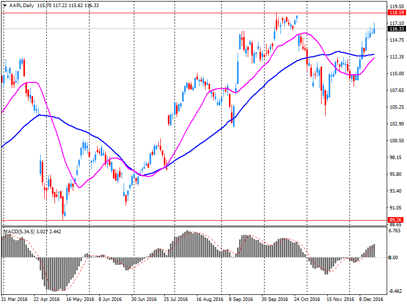This screenshot has height=305, width=407.
Task: Click the 98.15 price scale value
Action: pos(396,158)
